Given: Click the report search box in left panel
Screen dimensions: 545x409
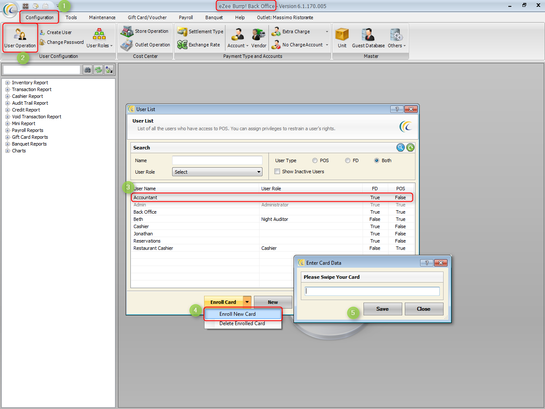Looking at the screenshot, I should [x=42, y=70].
